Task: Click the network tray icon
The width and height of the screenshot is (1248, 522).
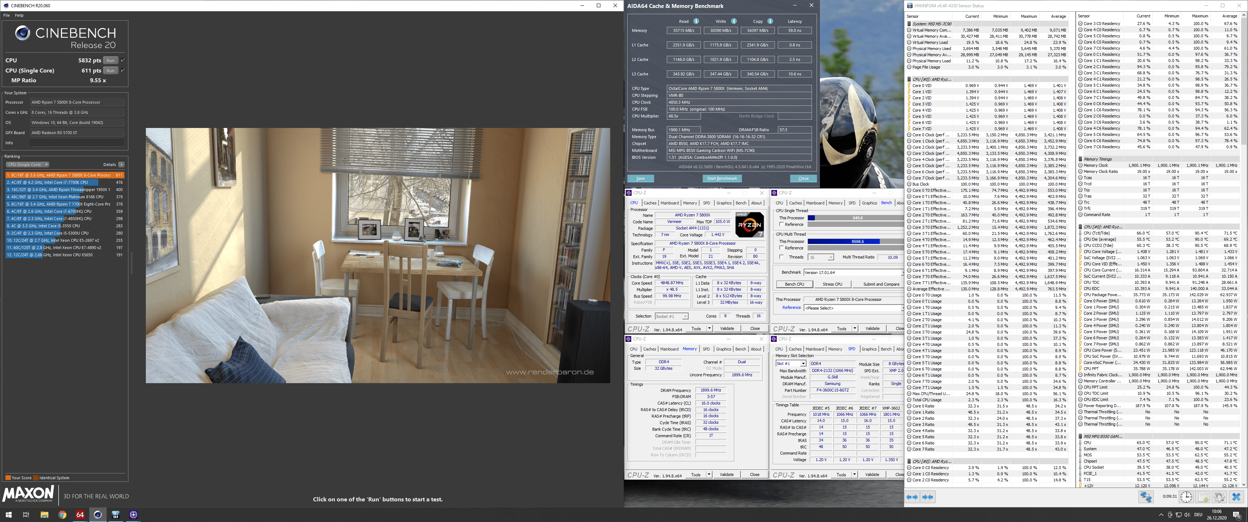Action: coord(1179,515)
